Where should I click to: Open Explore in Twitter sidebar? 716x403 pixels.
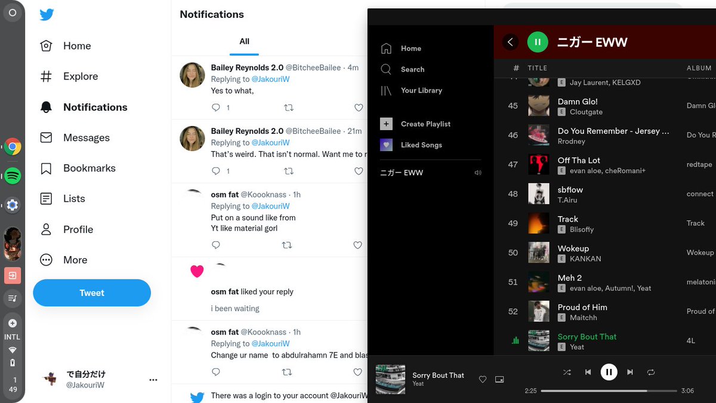coord(69,76)
